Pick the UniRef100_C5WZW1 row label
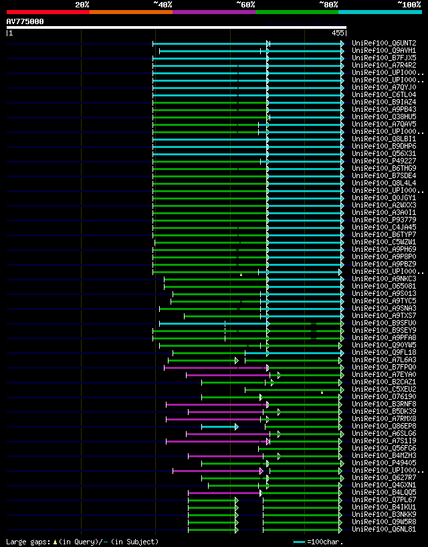This screenshot has width=428, height=547. click(x=384, y=242)
